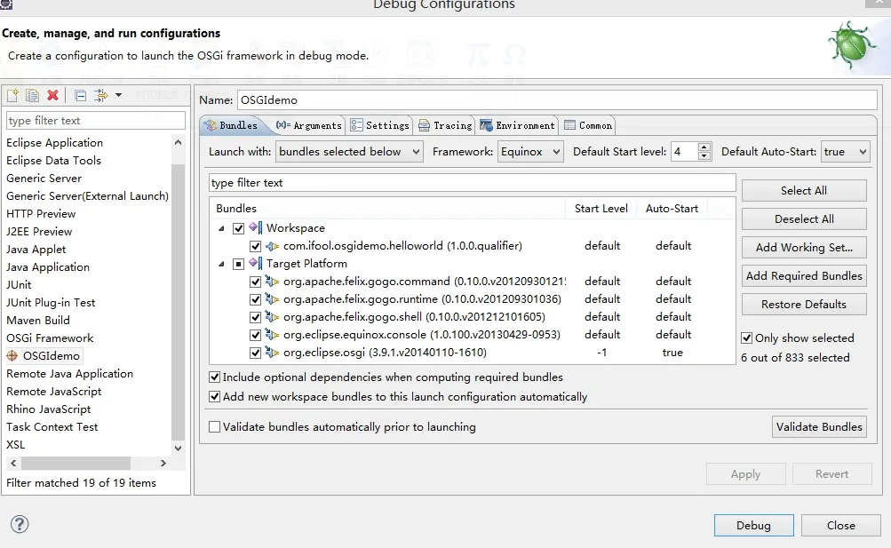Click the filter launch configurations icon
The width and height of the screenshot is (891, 548).
tap(101, 95)
